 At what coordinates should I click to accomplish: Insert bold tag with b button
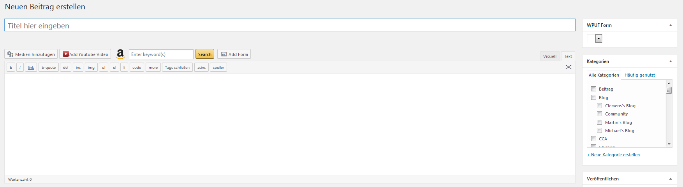[x=11, y=67]
